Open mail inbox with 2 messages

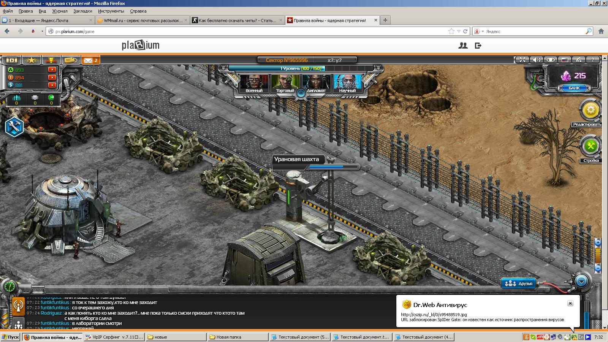click(x=91, y=60)
